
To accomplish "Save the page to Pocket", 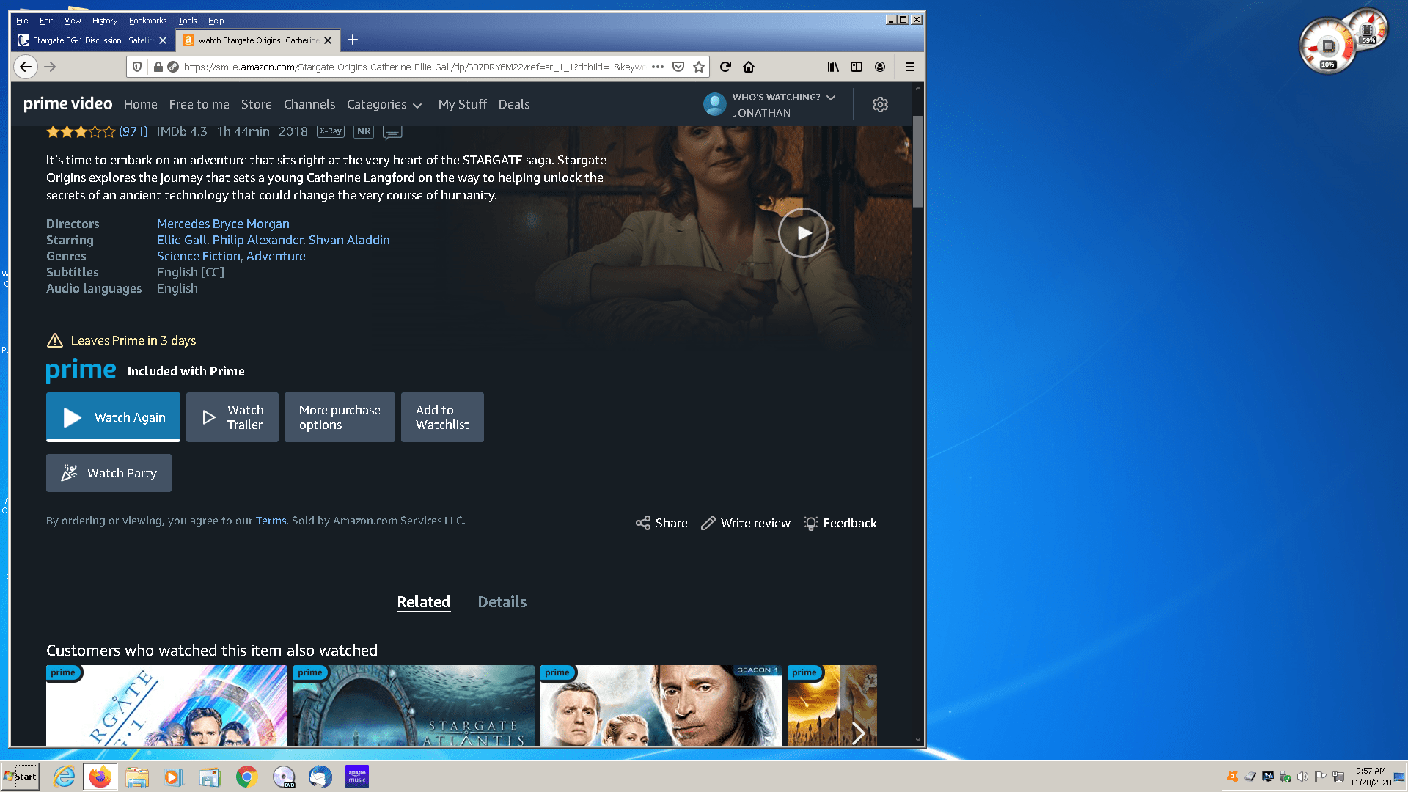I will tap(678, 67).
